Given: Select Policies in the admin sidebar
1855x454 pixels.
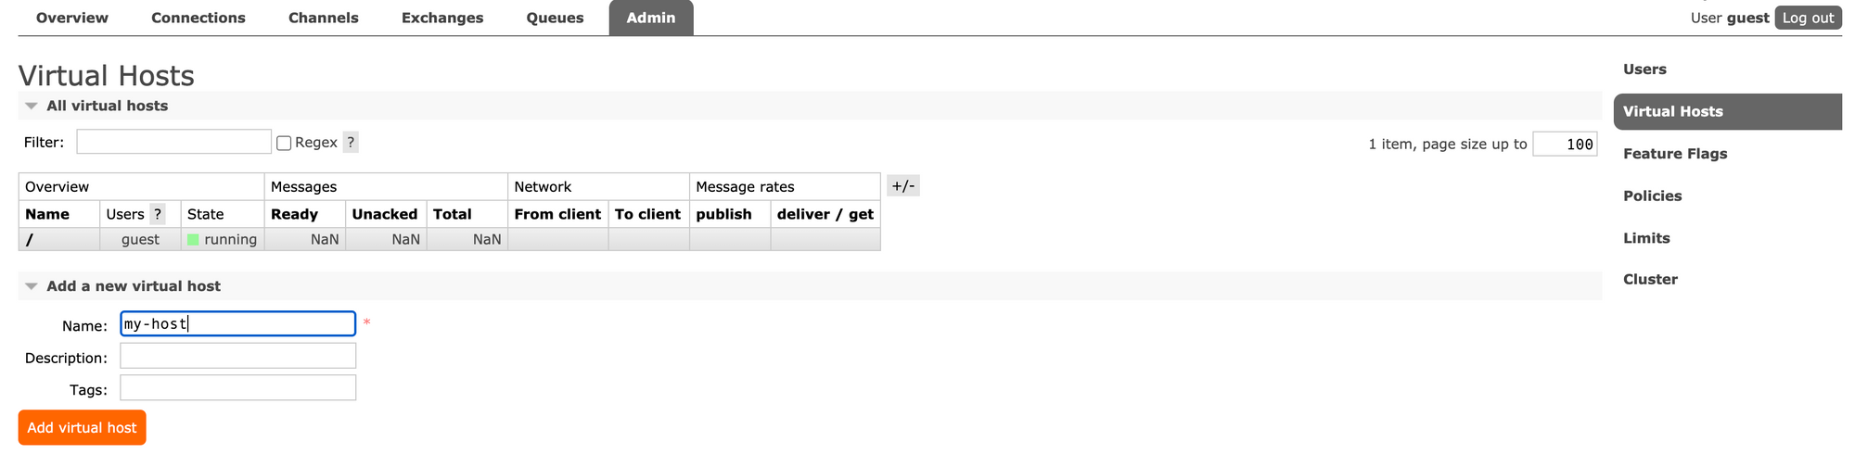Looking at the screenshot, I should pyautogui.click(x=1652, y=195).
